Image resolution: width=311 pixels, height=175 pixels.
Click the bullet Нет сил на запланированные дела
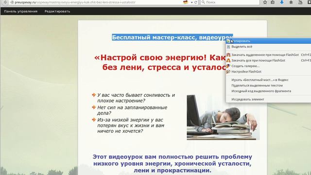[x=132, y=110]
